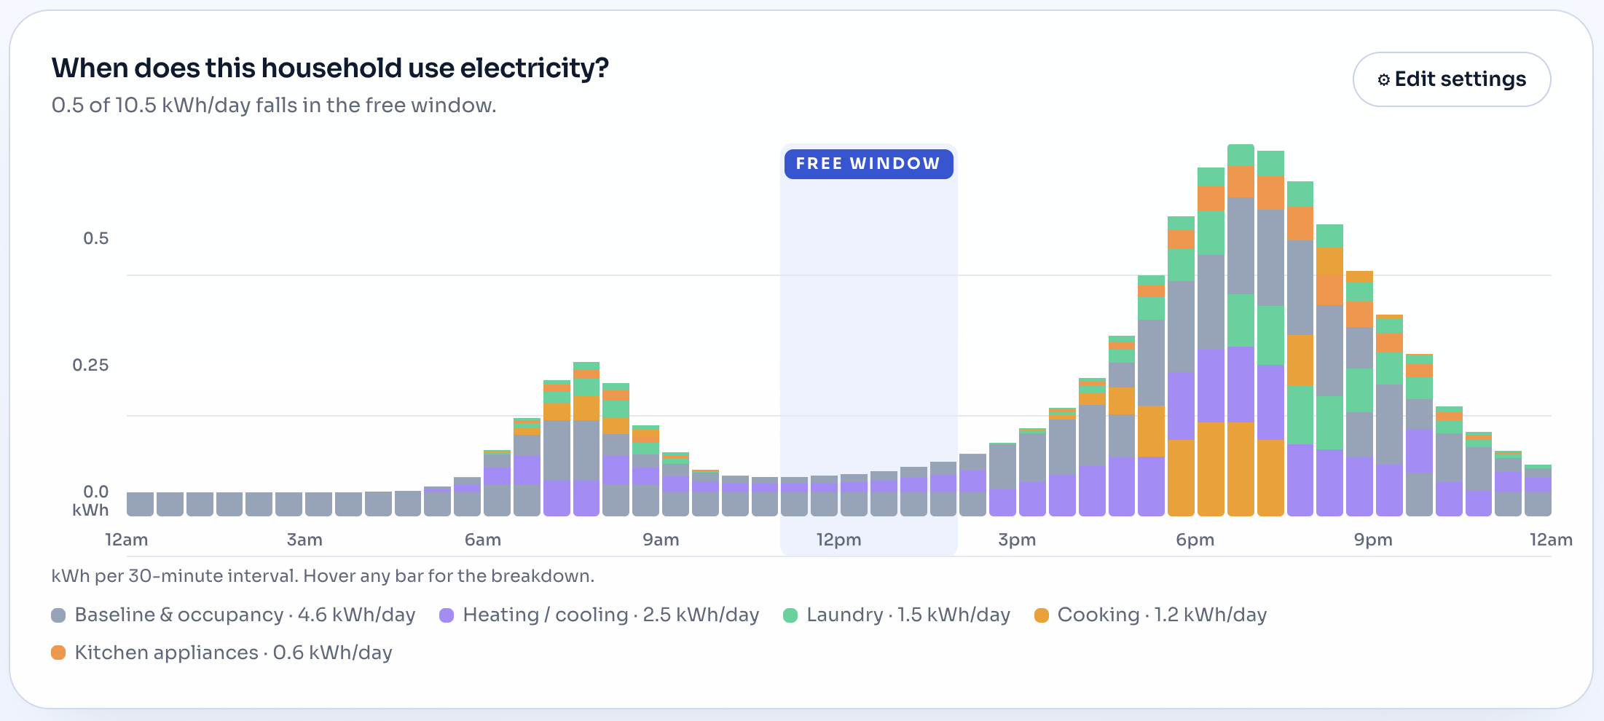
Task: Click the 3am label on the time axis
Action: pyautogui.click(x=304, y=540)
